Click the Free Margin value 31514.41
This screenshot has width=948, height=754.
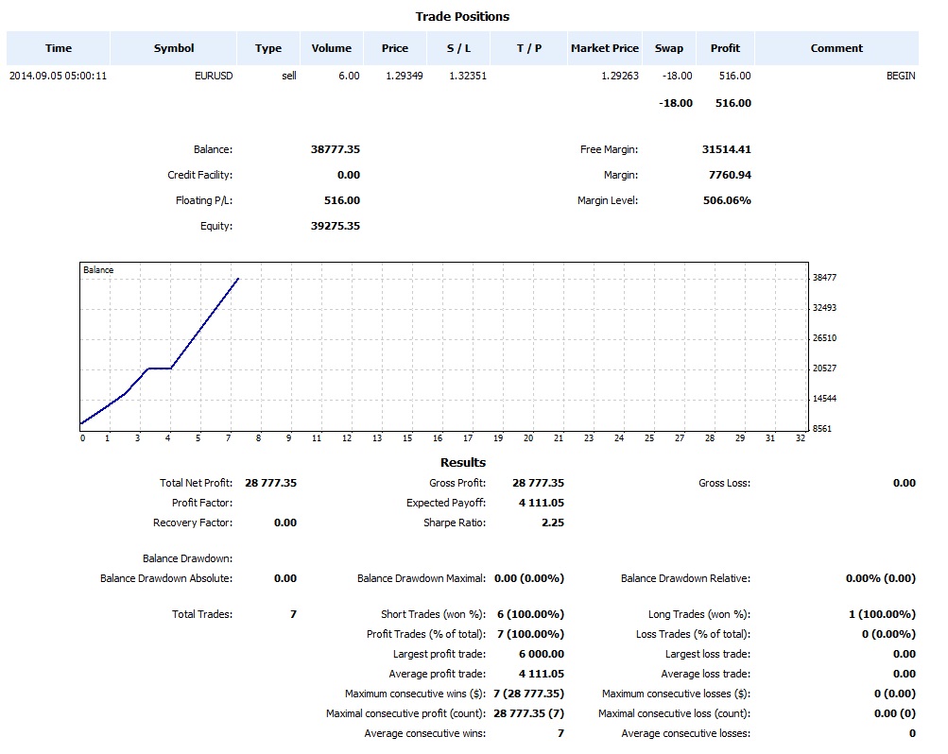(727, 149)
